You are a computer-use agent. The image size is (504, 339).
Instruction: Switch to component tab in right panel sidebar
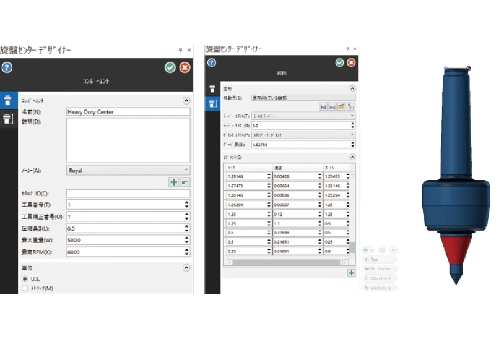[212, 88]
